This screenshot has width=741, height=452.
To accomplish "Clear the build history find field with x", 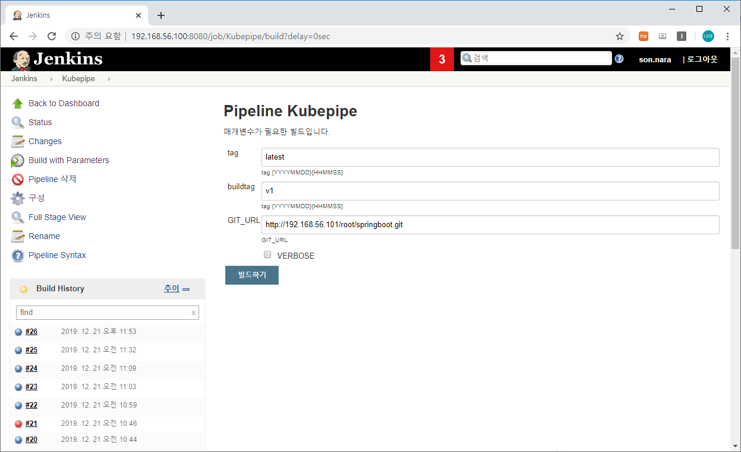I will pyautogui.click(x=193, y=313).
